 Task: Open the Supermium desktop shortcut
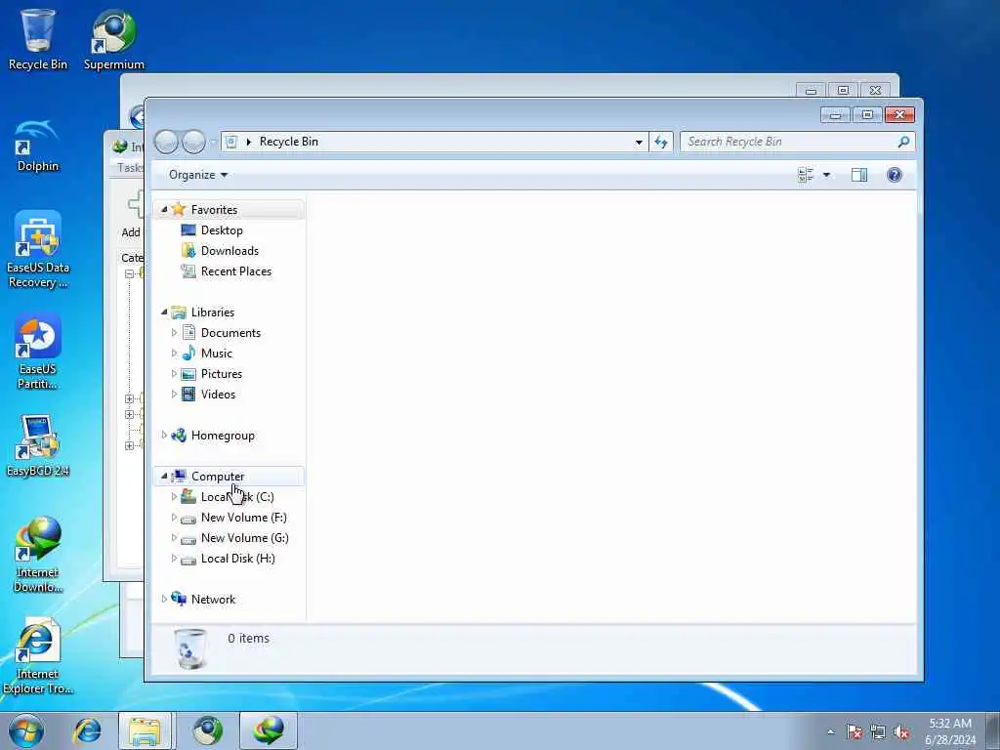pyautogui.click(x=113, y=38)
